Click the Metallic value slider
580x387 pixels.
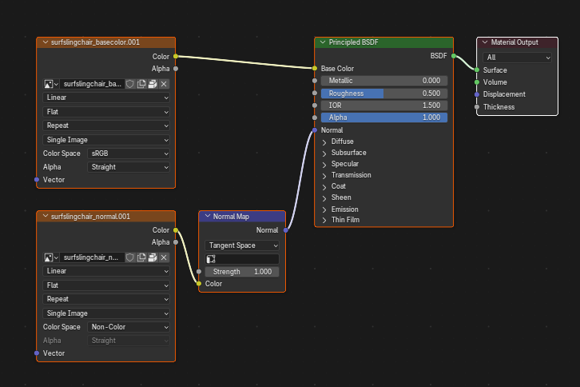pyautogui.click(x=384, y=81)
